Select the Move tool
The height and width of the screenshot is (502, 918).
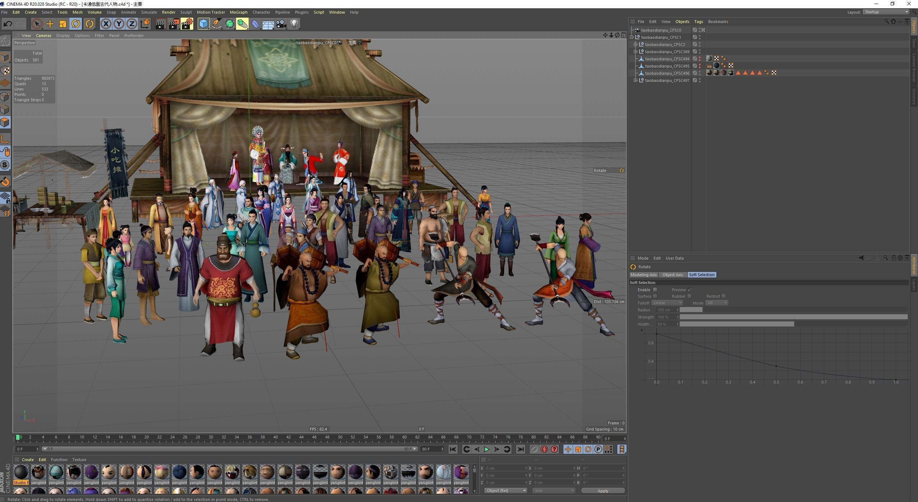(x=50, y=24)
